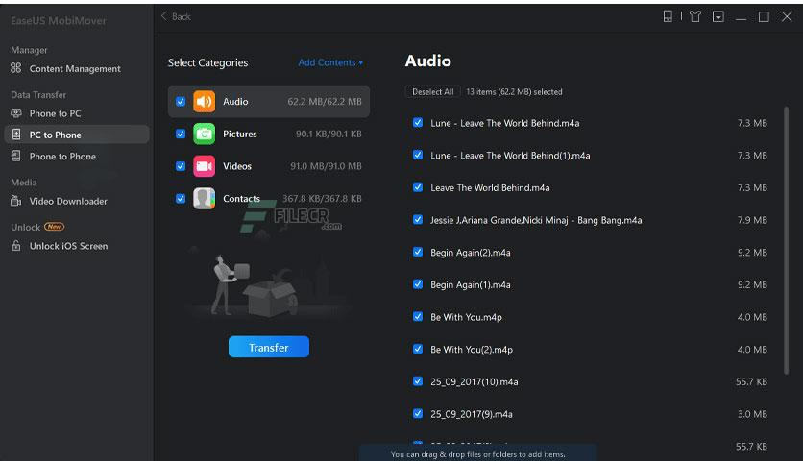The width and height of the screenshot is (803, 465).
Task: Click the Audio category speaker icon
Action: tap(204, 102)
